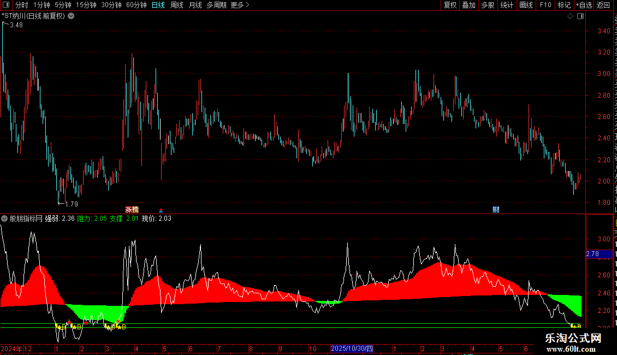Switch to 分时 intraday view

[x=22, y=5]
